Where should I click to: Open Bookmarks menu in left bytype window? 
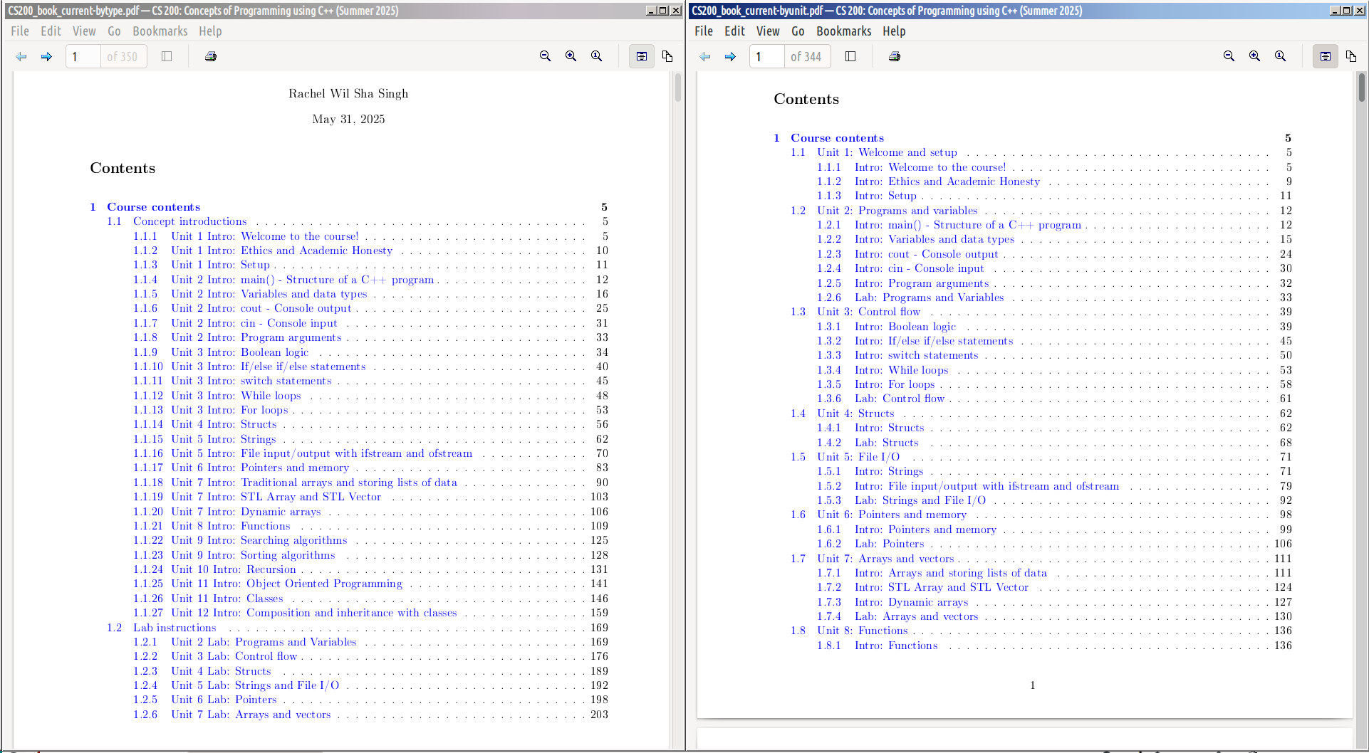(x=160, y=31)
